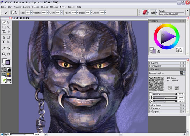Select the Magic Wand tool

pos(8,27)
